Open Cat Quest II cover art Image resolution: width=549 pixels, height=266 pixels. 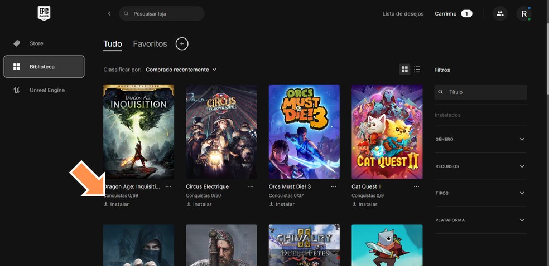[x=387, y=131]
